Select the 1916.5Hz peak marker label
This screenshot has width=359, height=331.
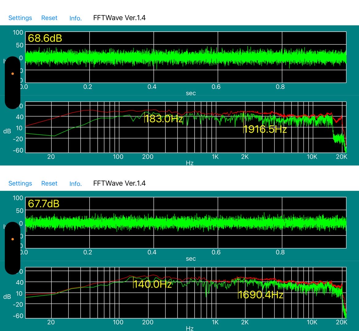[x=265, y=129]
